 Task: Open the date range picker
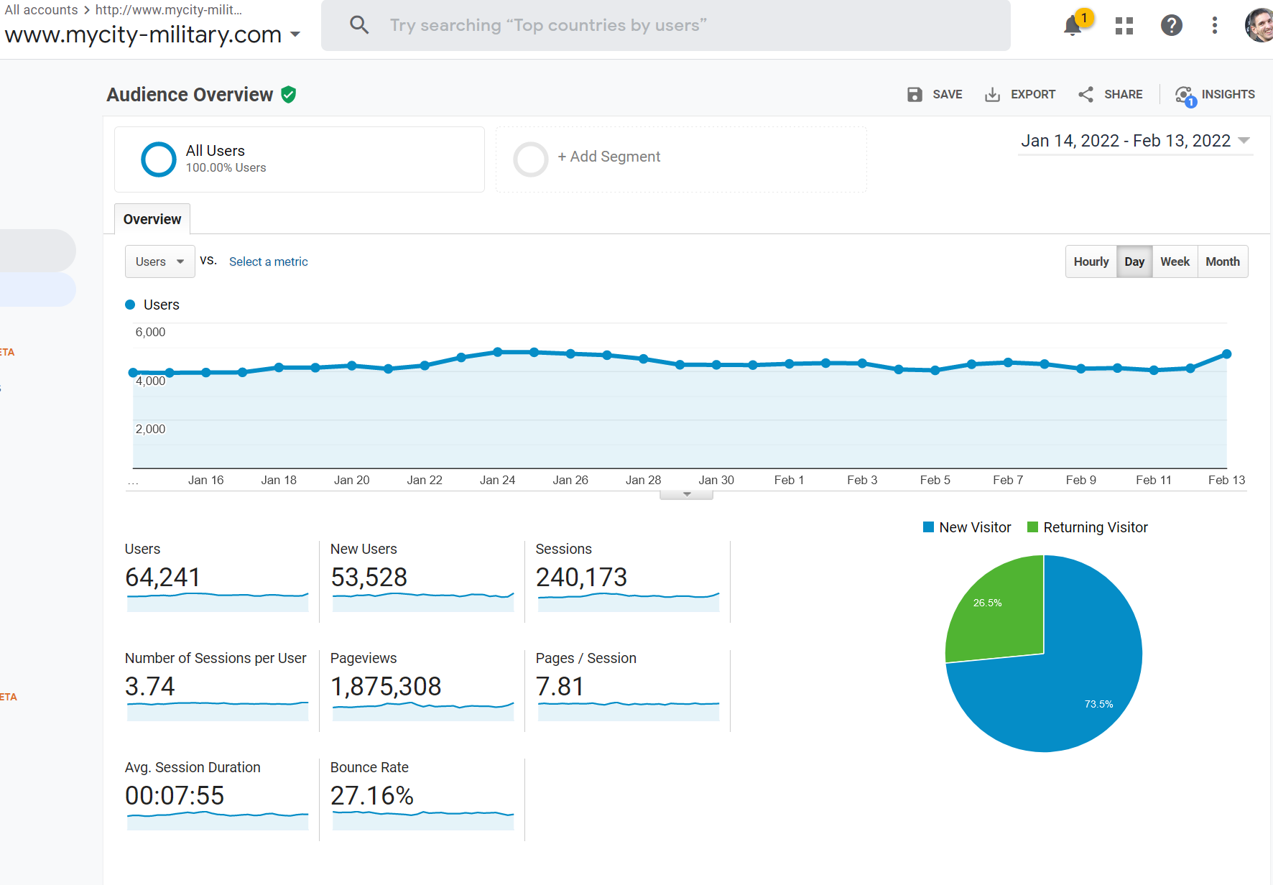(x=1134, y=141)
